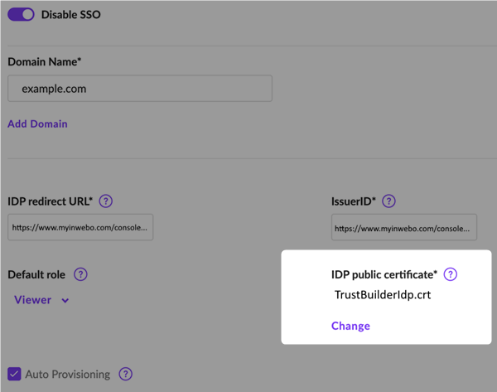This screenshot has height=392, width=497.
Task: Click the TrustBuilderIdp.crt file name
Action: [383, 295]
